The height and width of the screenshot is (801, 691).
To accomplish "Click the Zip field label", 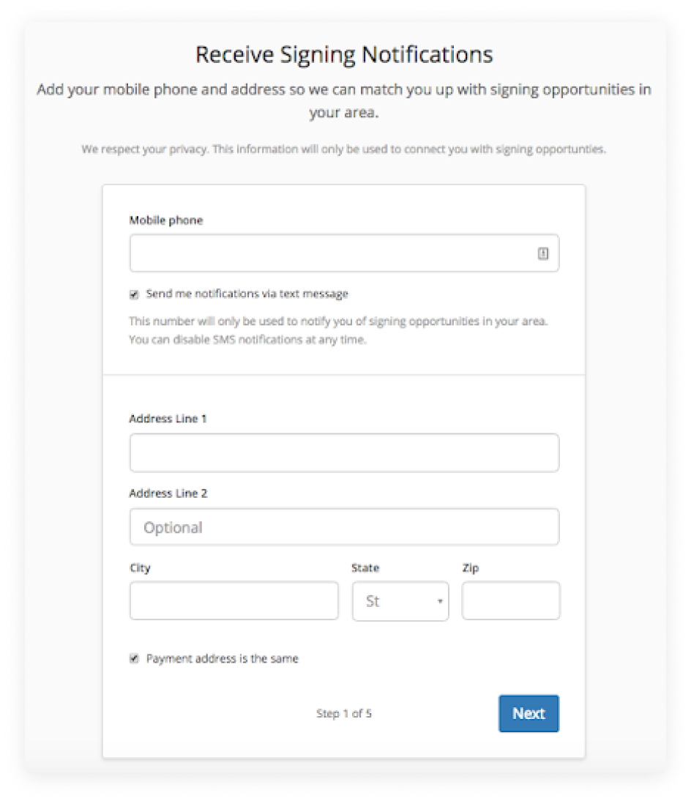I will [470, 567].
